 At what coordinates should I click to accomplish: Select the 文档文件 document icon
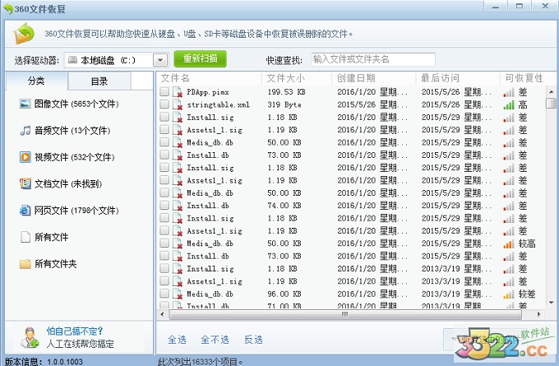[x=25, y=183]
